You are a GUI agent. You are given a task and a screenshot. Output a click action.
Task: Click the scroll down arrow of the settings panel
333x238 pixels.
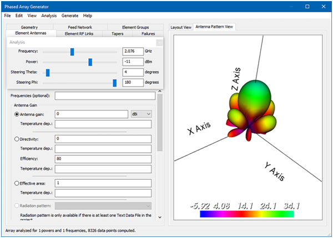160,217
